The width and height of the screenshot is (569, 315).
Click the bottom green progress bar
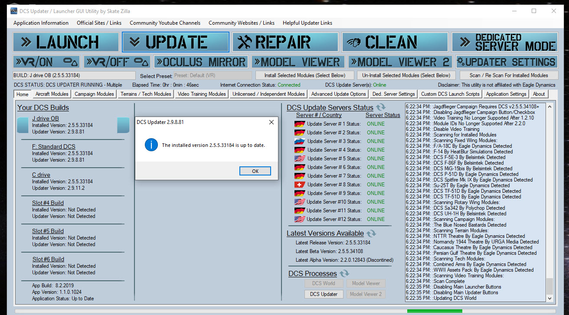point(435,311)
